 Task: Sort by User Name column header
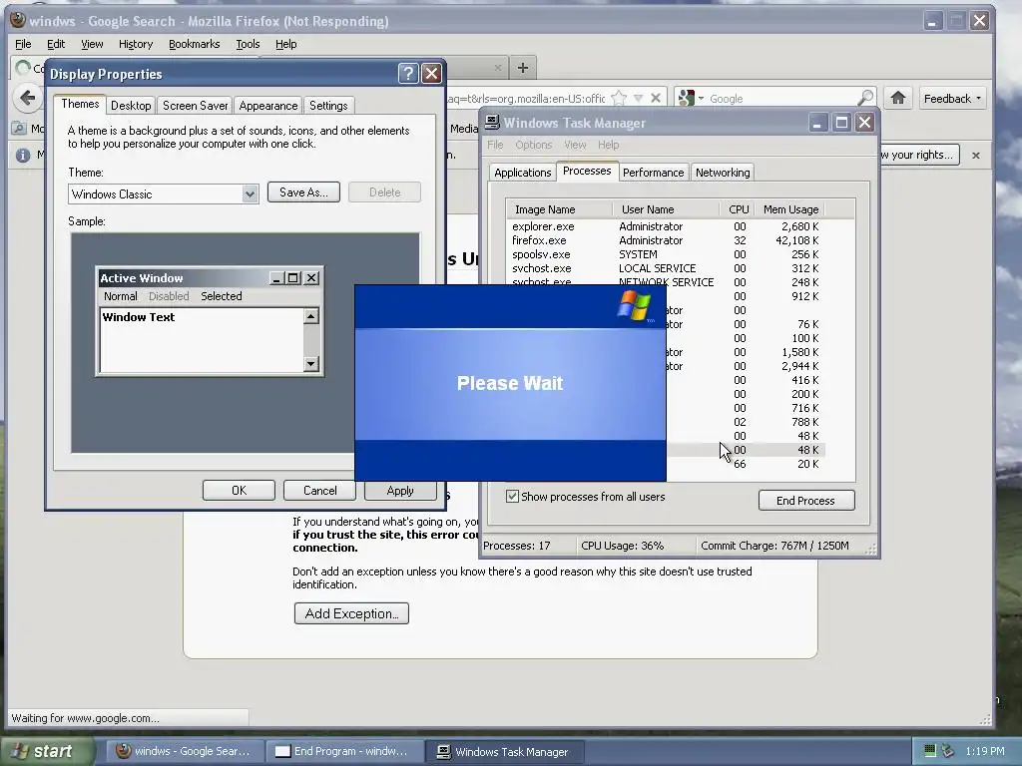(666, 209)
